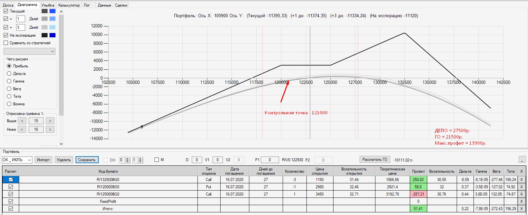
Task: Toggle the +1 Дней line checkbox
Action: pyautogui.click(x=6, y=19)
